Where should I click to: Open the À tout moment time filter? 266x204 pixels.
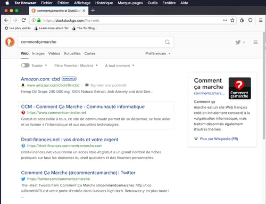120,66
